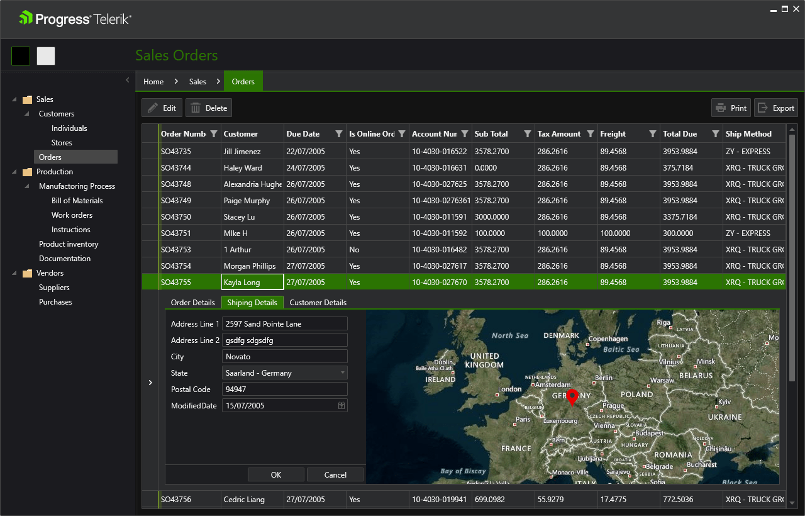Click the ModifiedDate calendar picker icon
This screenshot has height=516, width=805.
pyautogui.click(x=341, y=406)
